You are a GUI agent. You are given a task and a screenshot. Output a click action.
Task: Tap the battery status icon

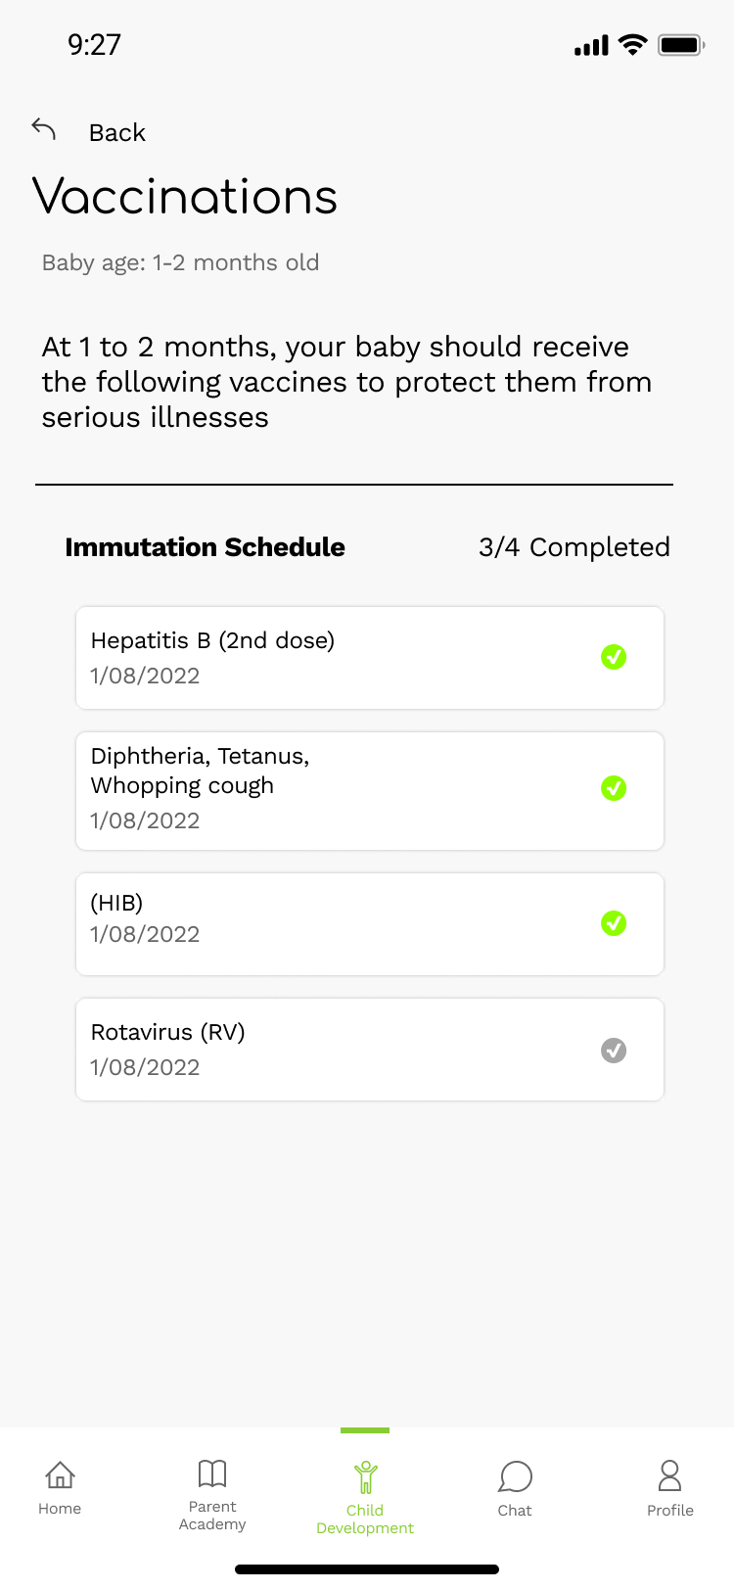(x=681, y=45)
